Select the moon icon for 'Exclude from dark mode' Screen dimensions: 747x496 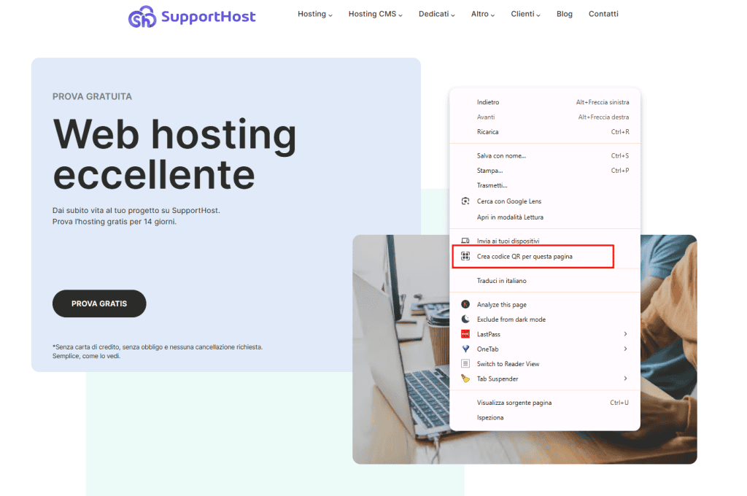pos(466,319)
